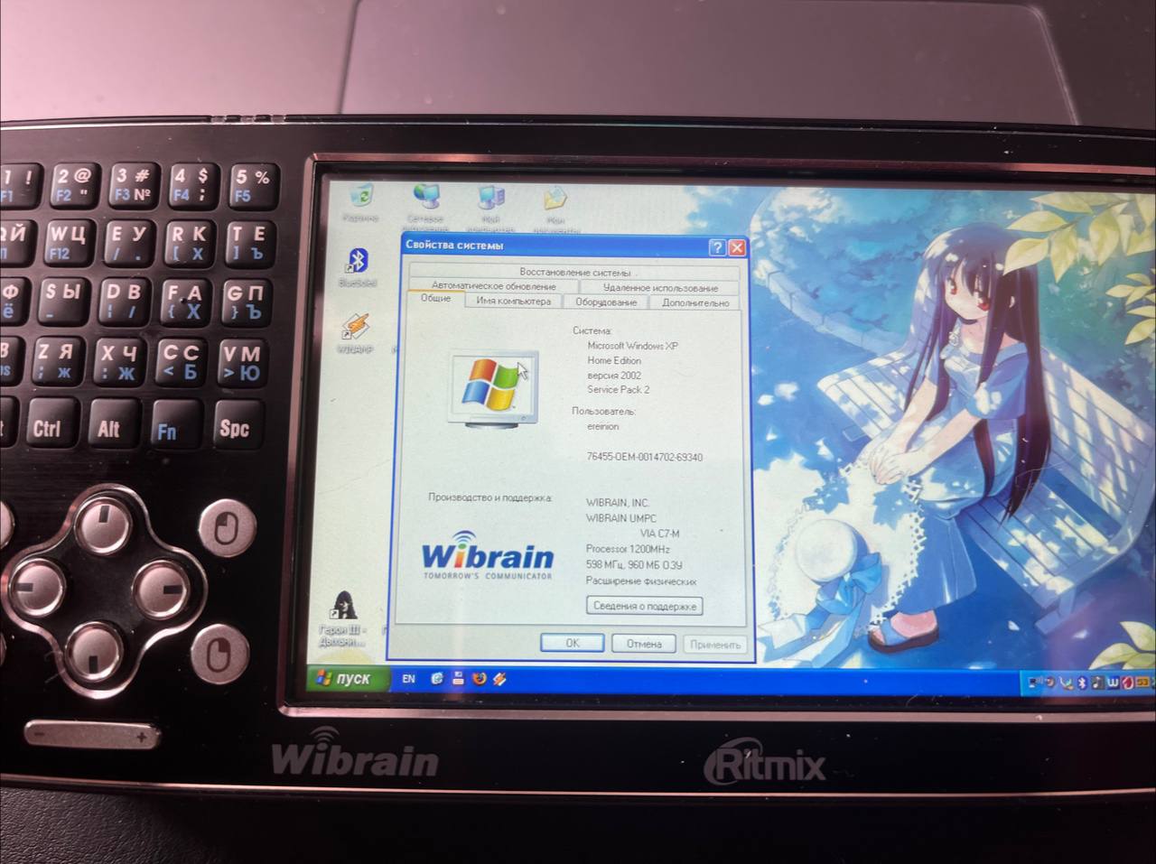
Task: Switch to the Автоматическое обновление tab
Action: pyautogui.click(x=493, y=286)
